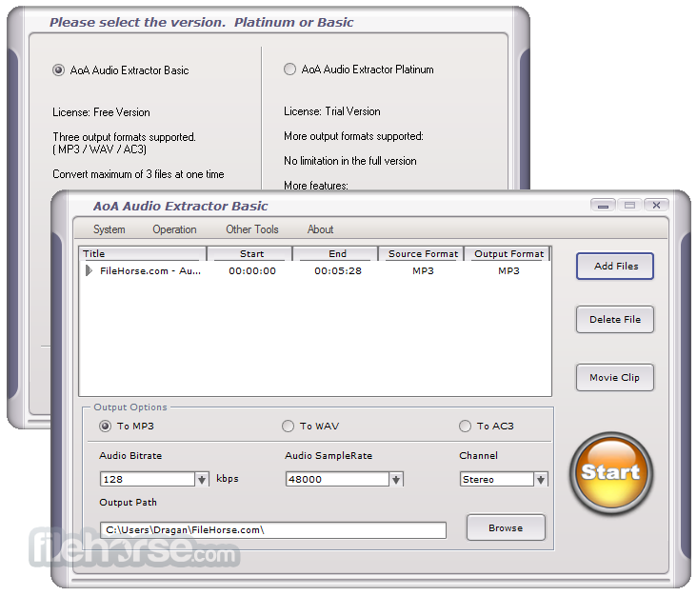The height and width of the screenshot is (596, 697).
Task: Click the Audio Bitrate field showing 128
Action: [x=148, y=480]
